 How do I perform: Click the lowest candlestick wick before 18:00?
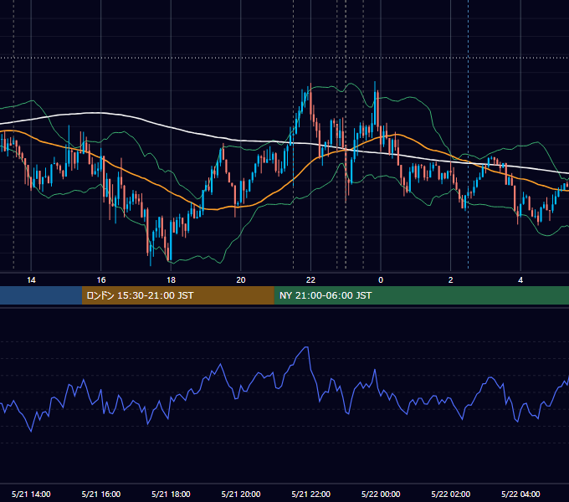point(151,254)
